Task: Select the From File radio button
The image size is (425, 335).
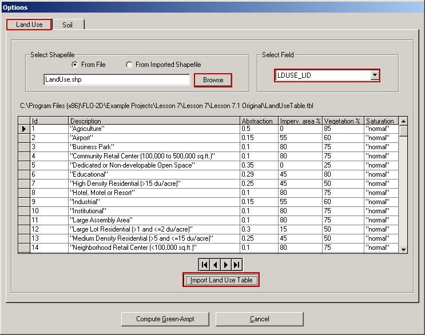Action: click(x=76, y=65)
